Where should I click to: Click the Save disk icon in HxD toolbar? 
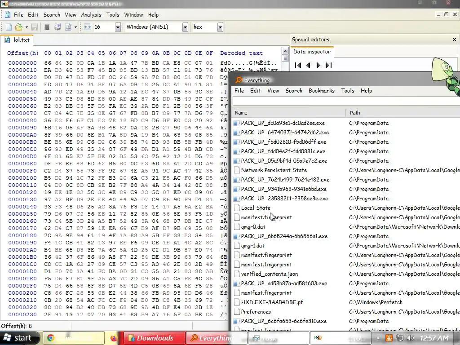click(34, 27)
